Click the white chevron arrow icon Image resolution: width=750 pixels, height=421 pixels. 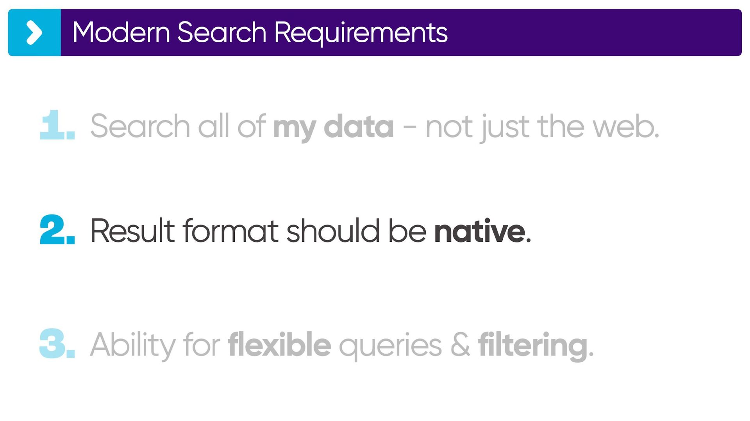tap(34, 33)
